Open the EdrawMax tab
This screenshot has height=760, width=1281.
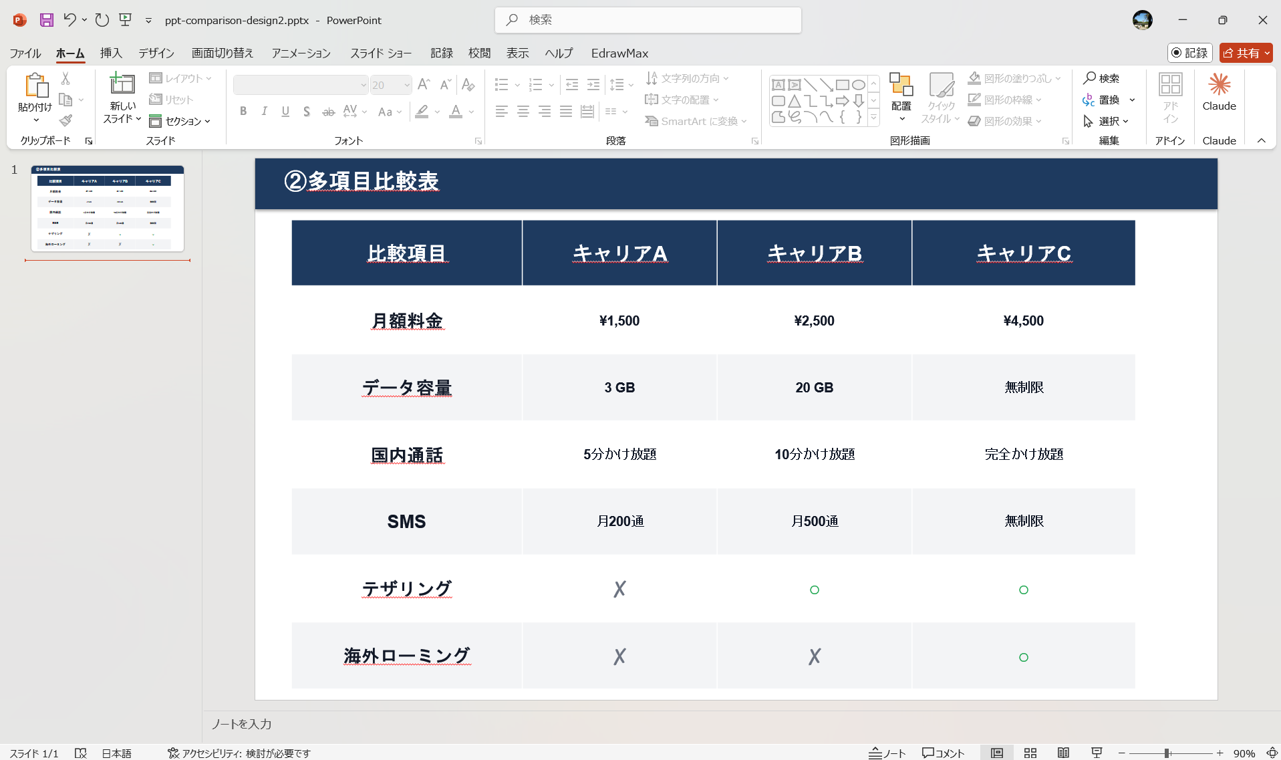(x=619, y=53)
